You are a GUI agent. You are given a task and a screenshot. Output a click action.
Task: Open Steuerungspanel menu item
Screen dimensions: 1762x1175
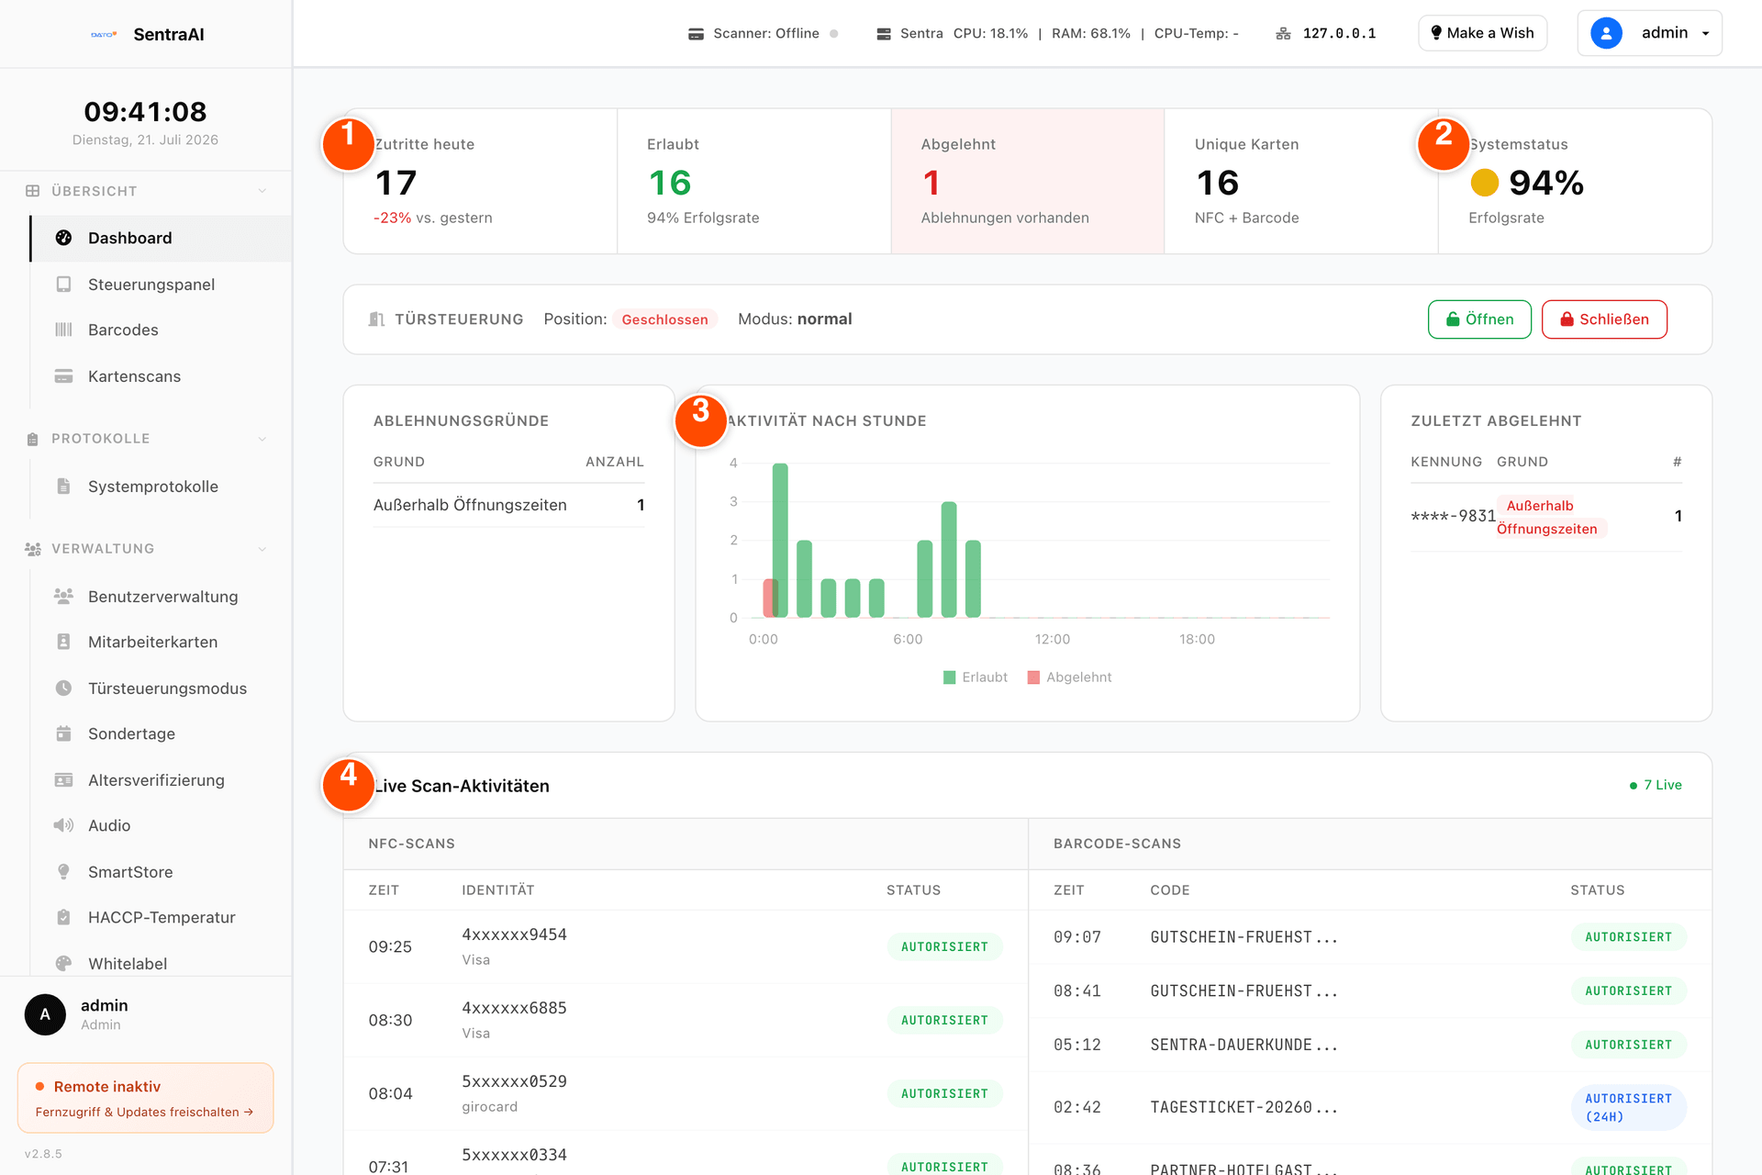(162, 285)
